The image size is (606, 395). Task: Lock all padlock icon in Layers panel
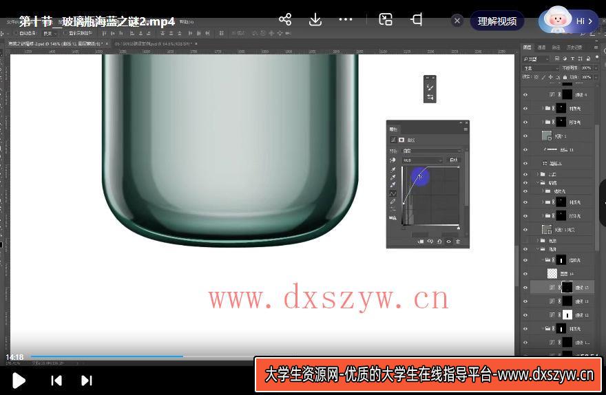pyautogui.click(x=565, y=77)
